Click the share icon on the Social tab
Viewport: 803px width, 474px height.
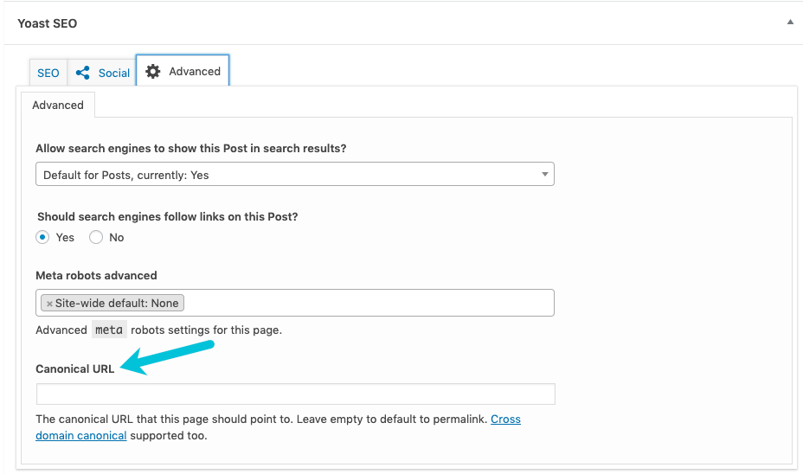(83, 73)
